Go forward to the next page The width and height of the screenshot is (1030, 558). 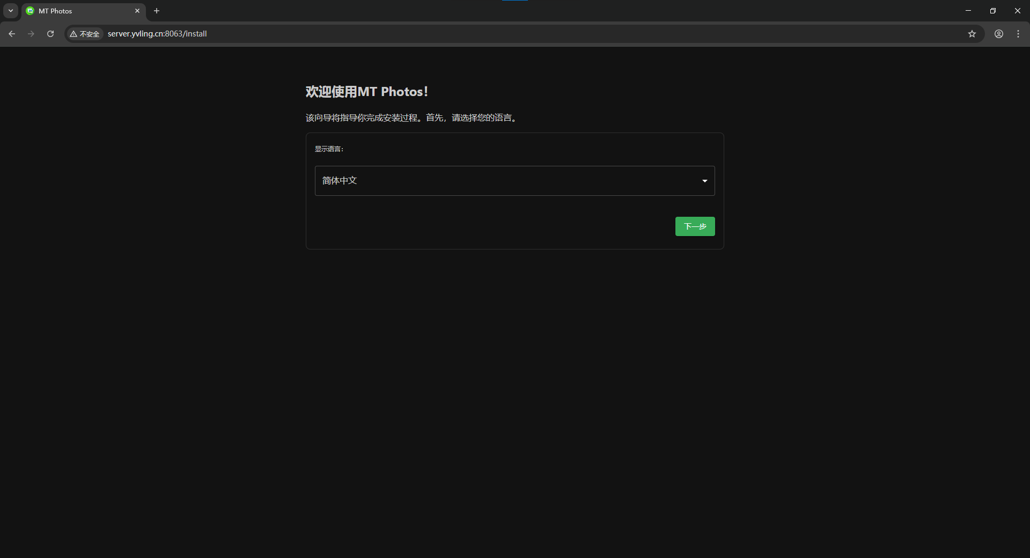(x=31, y=34)
